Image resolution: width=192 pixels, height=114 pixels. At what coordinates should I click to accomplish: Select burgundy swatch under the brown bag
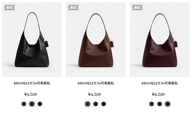[x=104, y=104]
